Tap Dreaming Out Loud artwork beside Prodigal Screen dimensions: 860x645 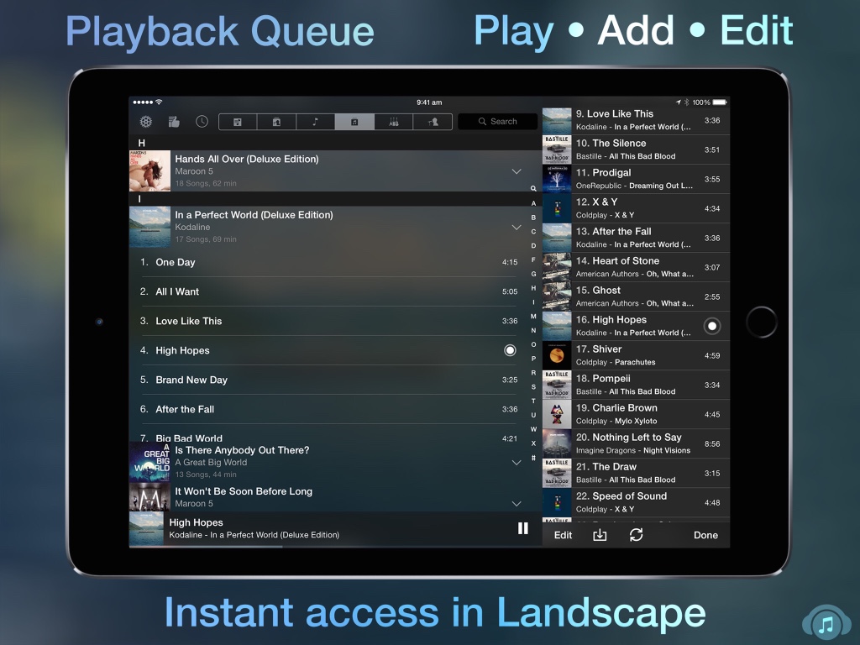point(557,179)
